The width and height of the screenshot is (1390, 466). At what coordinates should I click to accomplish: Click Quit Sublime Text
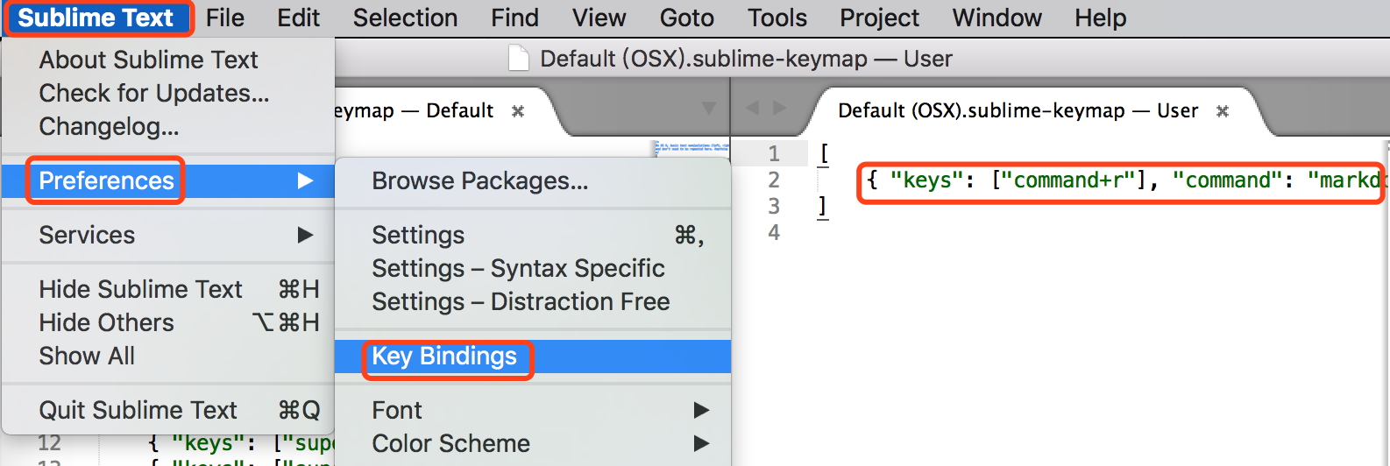[x=138, y=410]
